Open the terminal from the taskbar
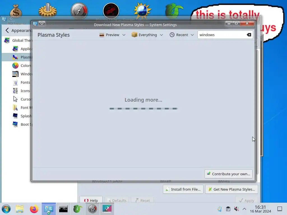The image size is (287, 215). pyautogui.click(x=63, y=209)
